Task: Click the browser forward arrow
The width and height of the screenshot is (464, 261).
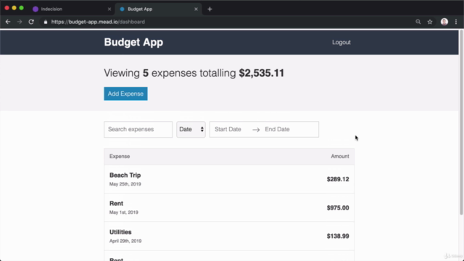Action: tap(20, 22)
